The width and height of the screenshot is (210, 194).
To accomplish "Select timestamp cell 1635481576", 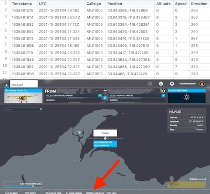I will click(24, 11).
